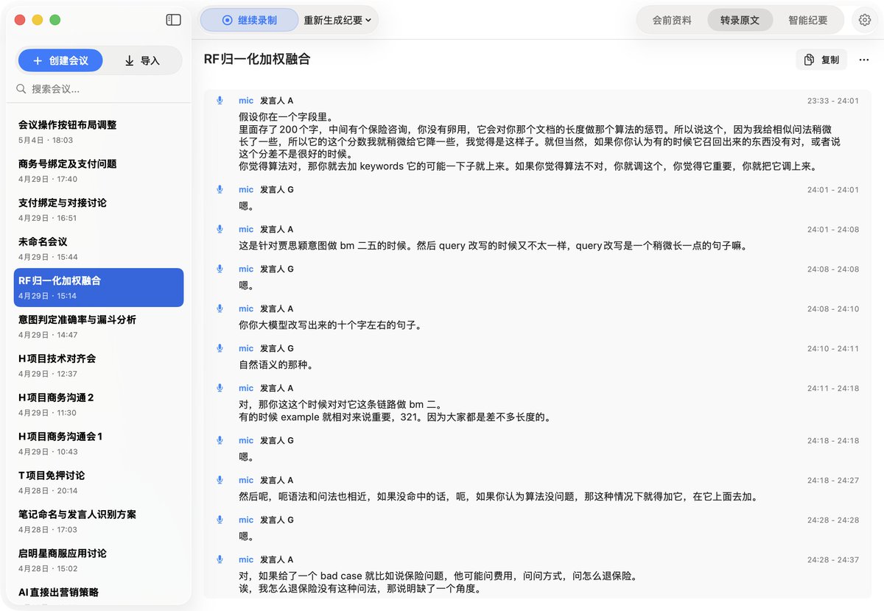Image resolution: width=884 pixels, height=611 pixels.
Task: Click the page title RF归一化加权融合
Action: (256, 60)
